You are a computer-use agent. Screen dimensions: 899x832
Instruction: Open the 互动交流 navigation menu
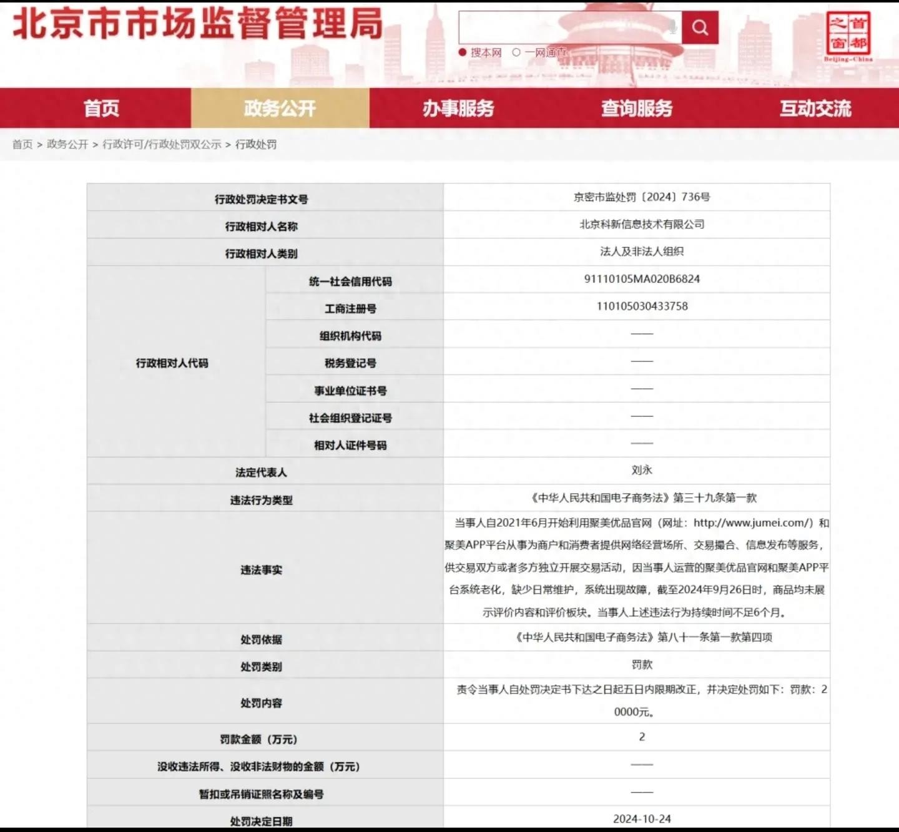(x=815, y=108)
